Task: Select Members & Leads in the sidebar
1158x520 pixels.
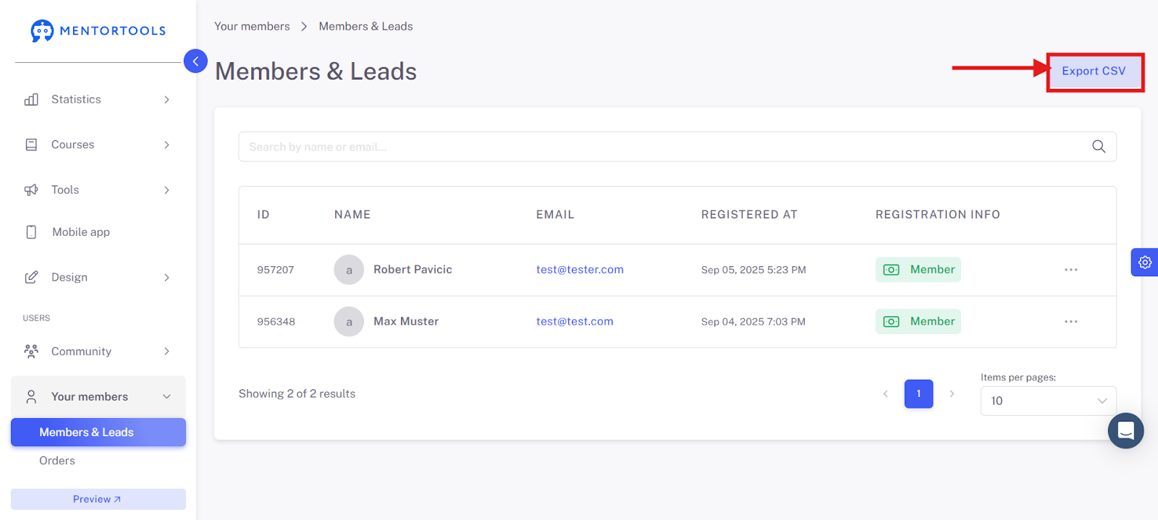Action: click(98, 432)
